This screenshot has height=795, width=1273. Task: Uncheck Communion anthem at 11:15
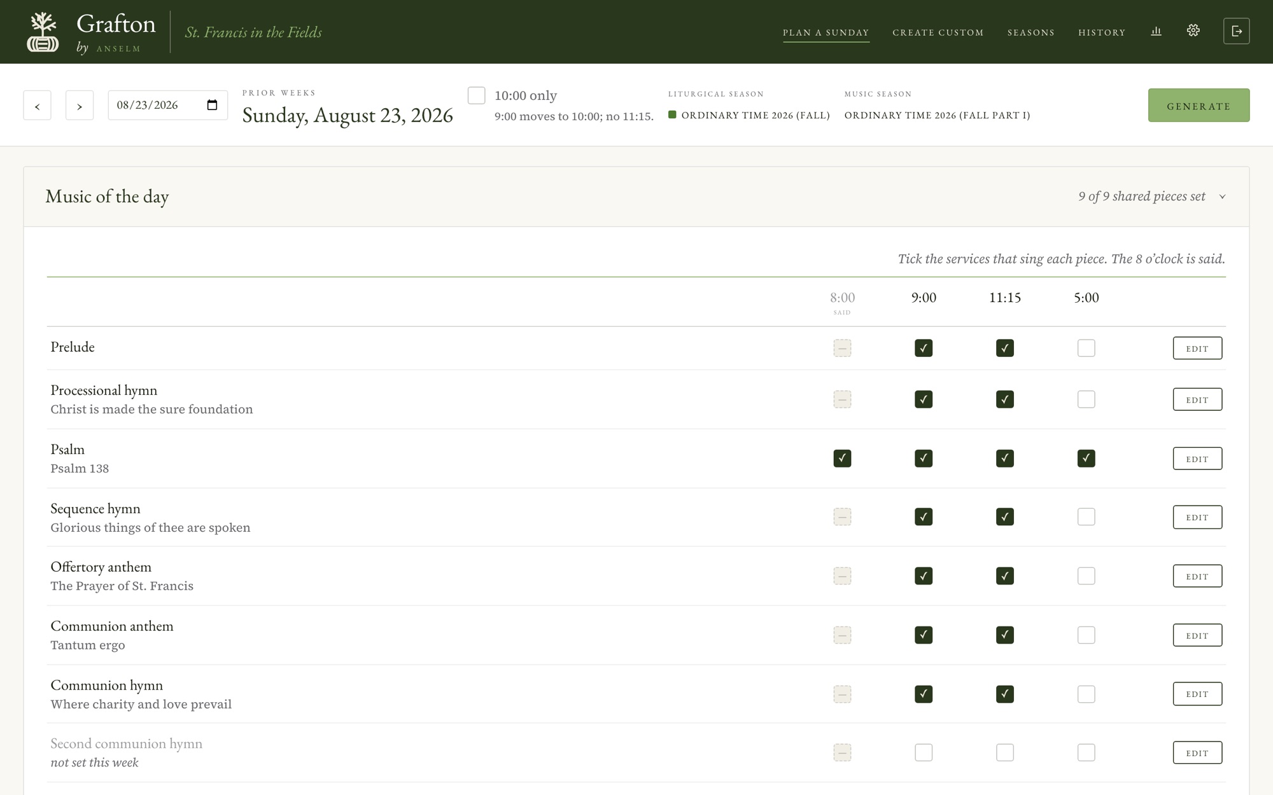click(x=1005, y=635)
